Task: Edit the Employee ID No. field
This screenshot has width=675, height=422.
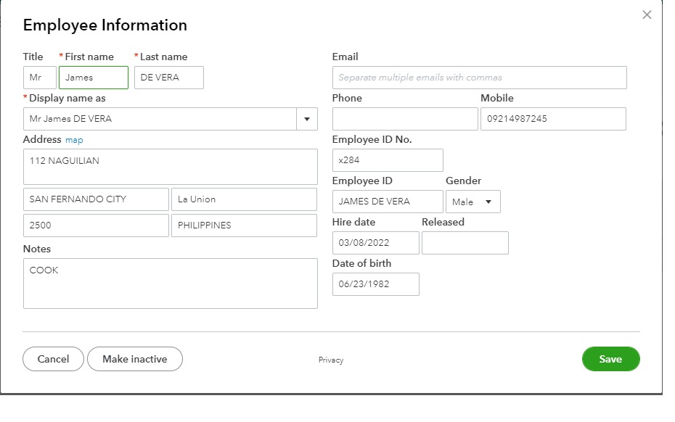Action: [x=388, y=160]
